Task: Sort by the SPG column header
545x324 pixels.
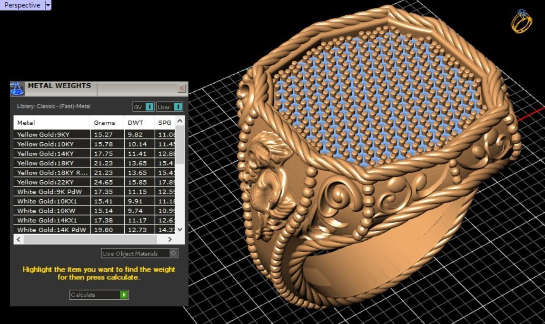Action: (x=165, y=123)
